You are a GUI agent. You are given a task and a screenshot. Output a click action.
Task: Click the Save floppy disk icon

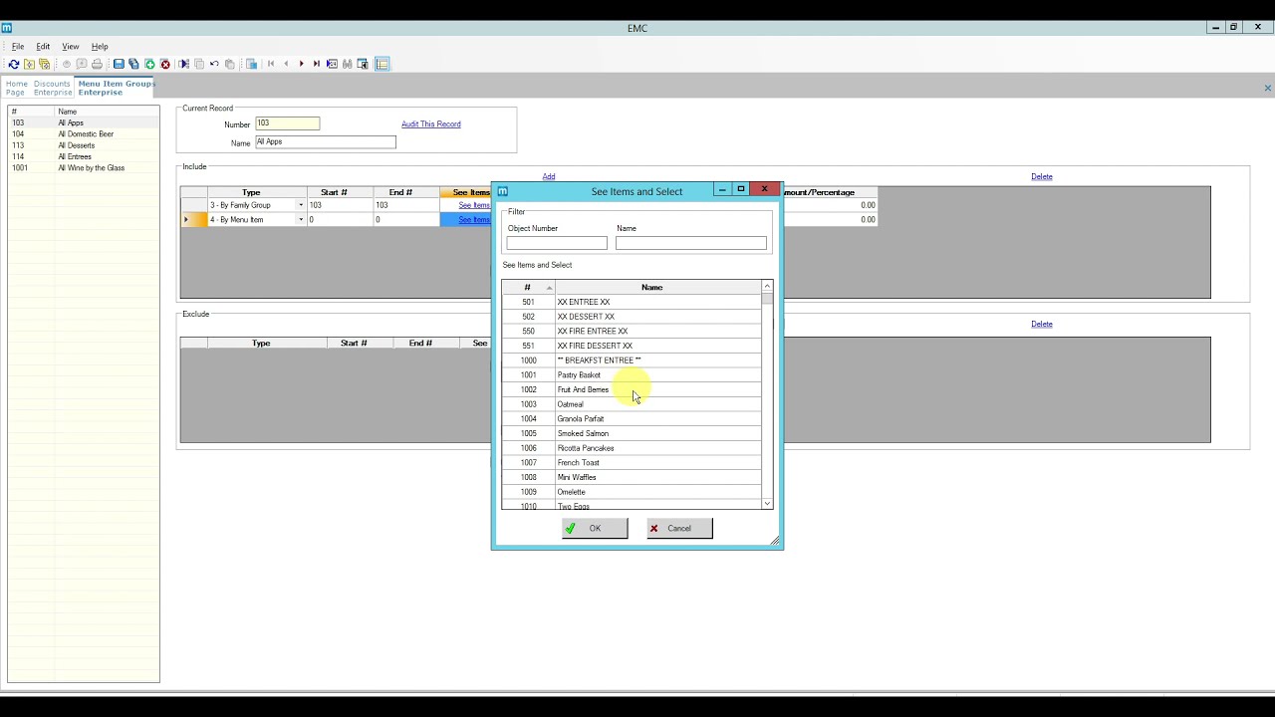click(119, 64)
